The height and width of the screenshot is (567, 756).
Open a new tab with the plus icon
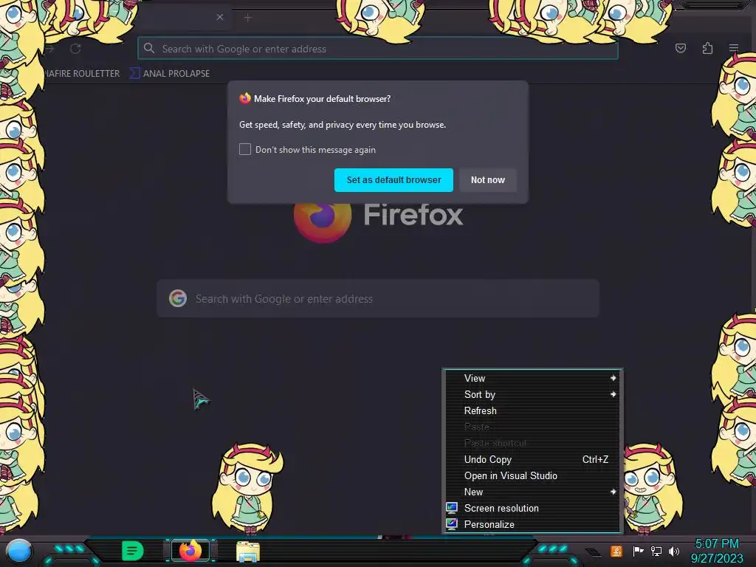point(248,18)
